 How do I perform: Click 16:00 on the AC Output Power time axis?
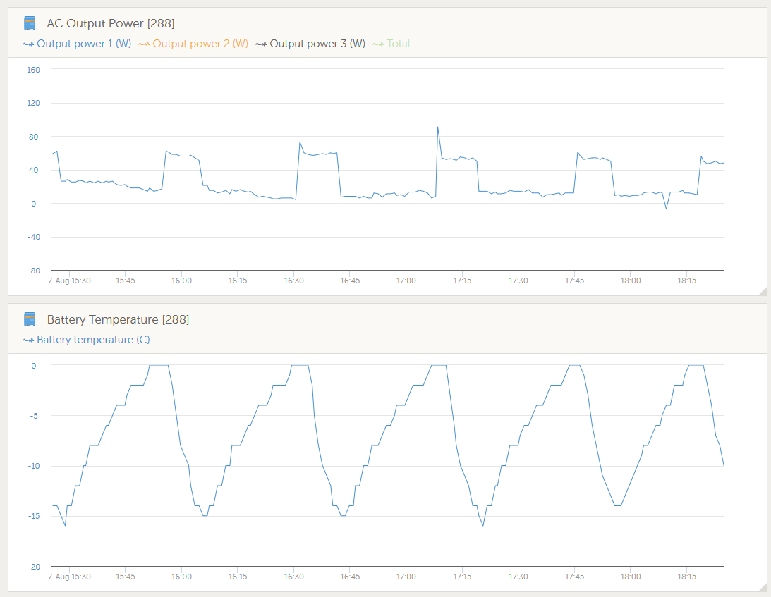click(x=181, y=281)
